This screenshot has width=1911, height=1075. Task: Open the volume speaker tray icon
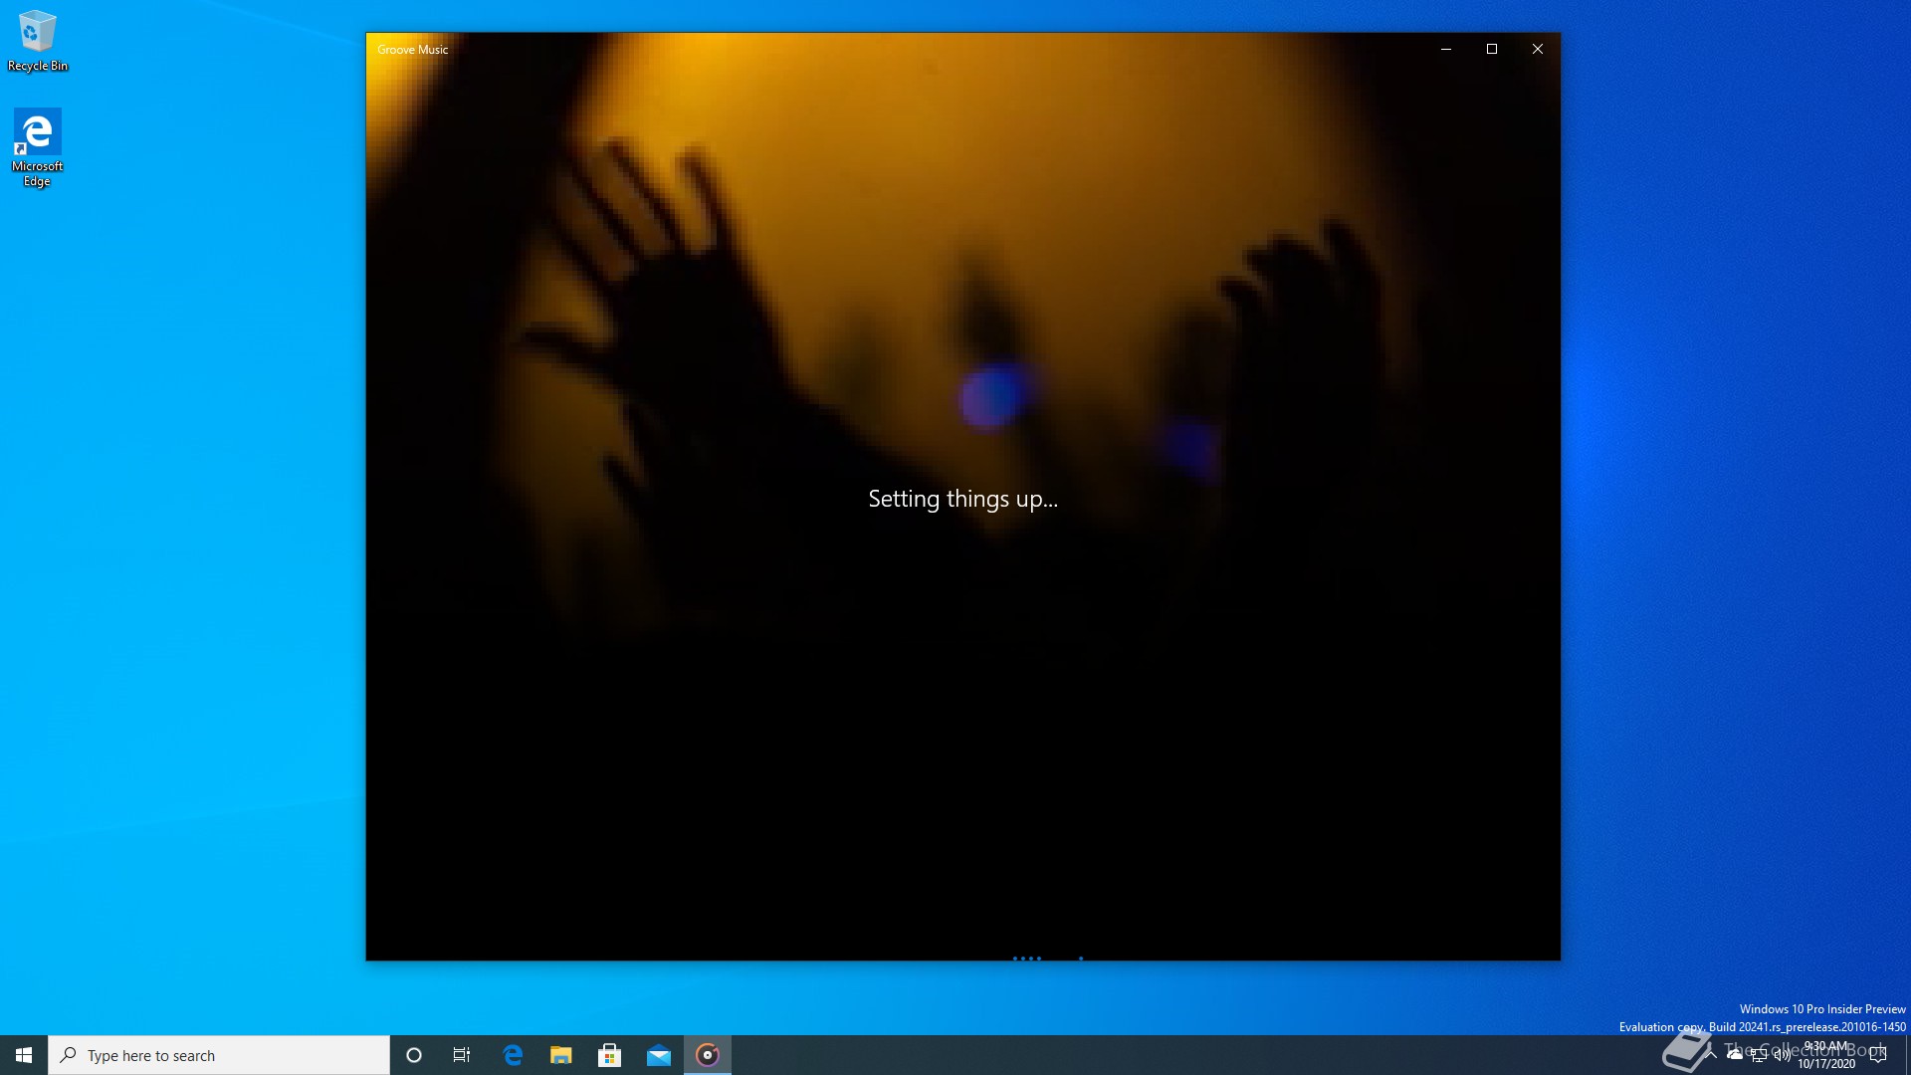pyautogui.click(x=1782, y=1055)
